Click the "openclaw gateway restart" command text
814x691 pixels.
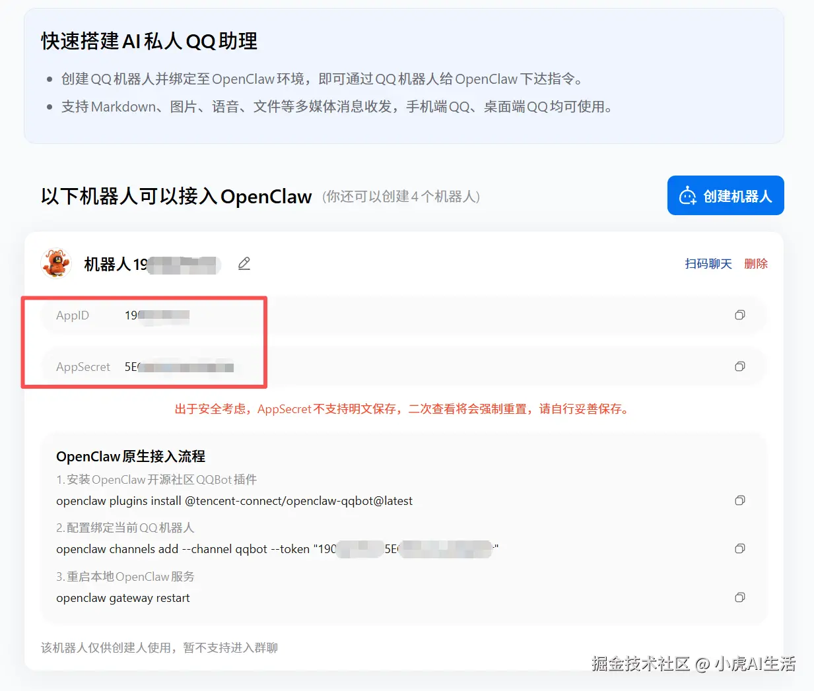pyautogui.click(x=123, y=598)
